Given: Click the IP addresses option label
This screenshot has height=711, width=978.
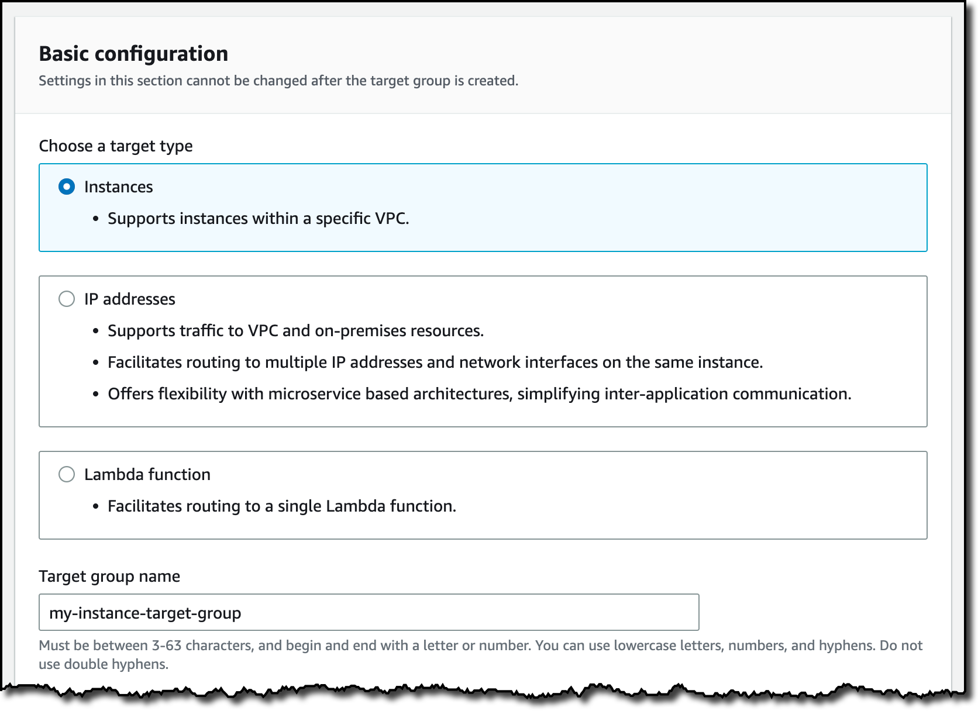Looking at the screenshot, I should click(x=130, y=299).
